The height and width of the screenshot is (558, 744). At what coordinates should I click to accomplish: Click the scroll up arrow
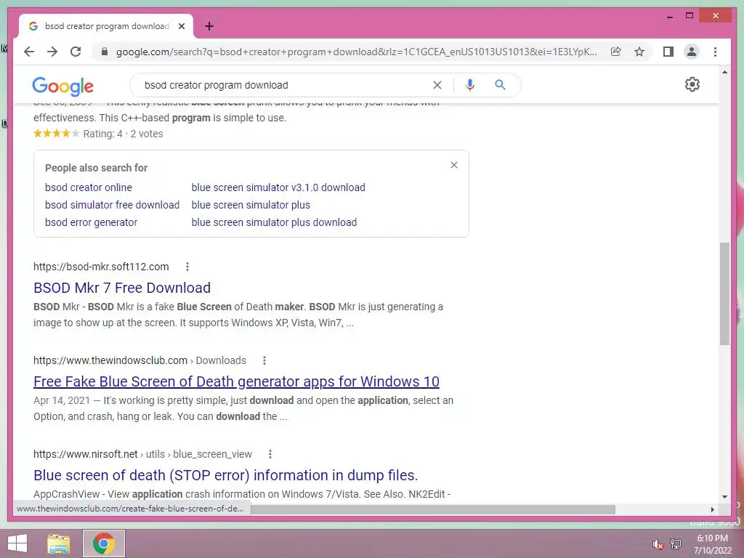tap(724, 72)
